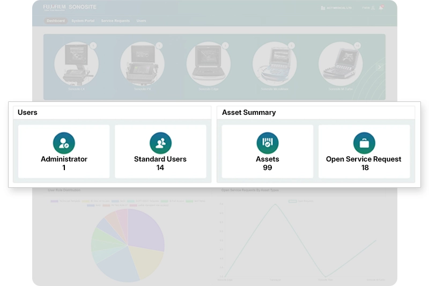Click Open Service Requests By Asset Types title
This screenshot has height=286, width=429.
point(250,190)
